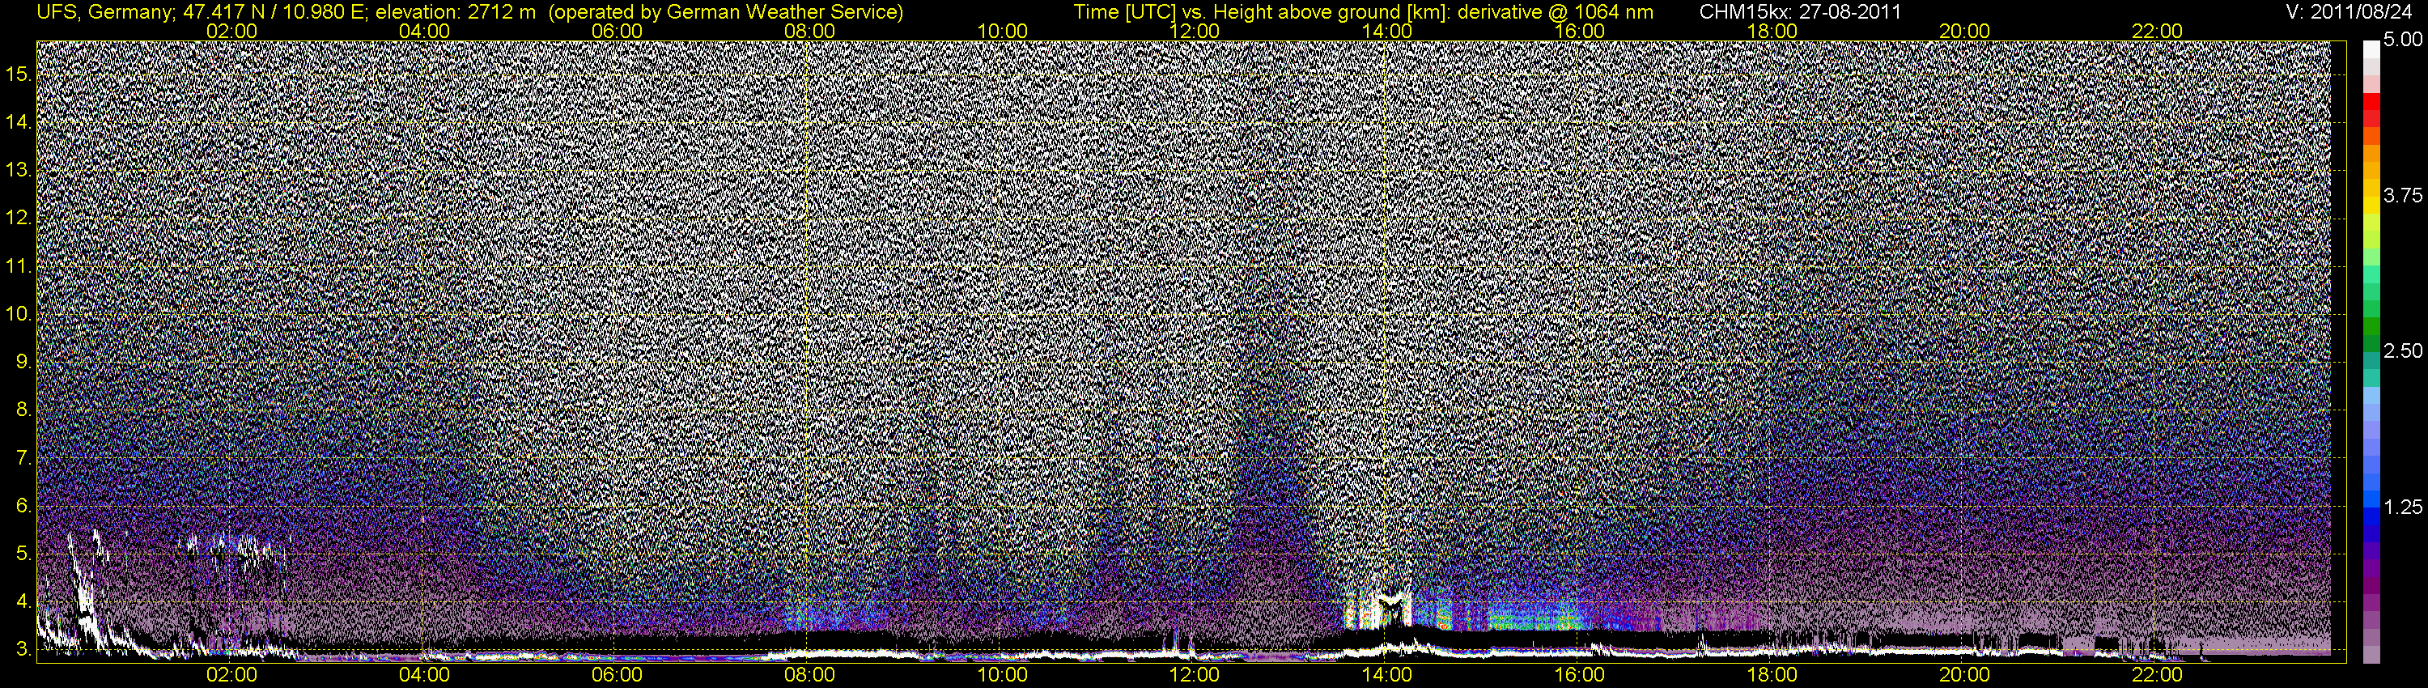Click the 'CHM15kx: 27-08-2011' instrument date label

1798,12
